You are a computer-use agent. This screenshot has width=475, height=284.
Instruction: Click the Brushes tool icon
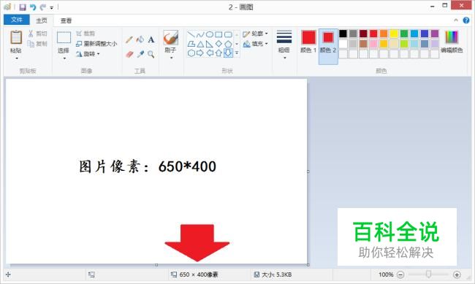(x=170, y=37)
